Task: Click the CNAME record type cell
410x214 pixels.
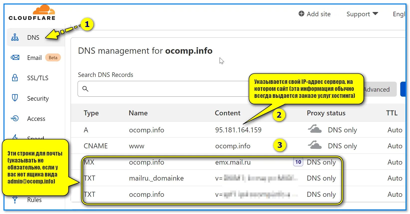Action: pyautogui.click(x=96, y=146)
